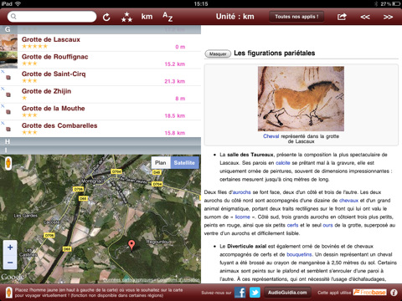
Task: Tap the 15:15 clock in the status bar
Action: coord(201,4)
